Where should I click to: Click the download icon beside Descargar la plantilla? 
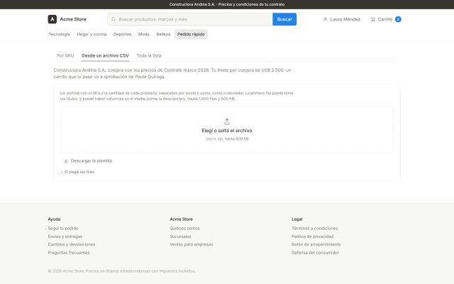(66, 161)
